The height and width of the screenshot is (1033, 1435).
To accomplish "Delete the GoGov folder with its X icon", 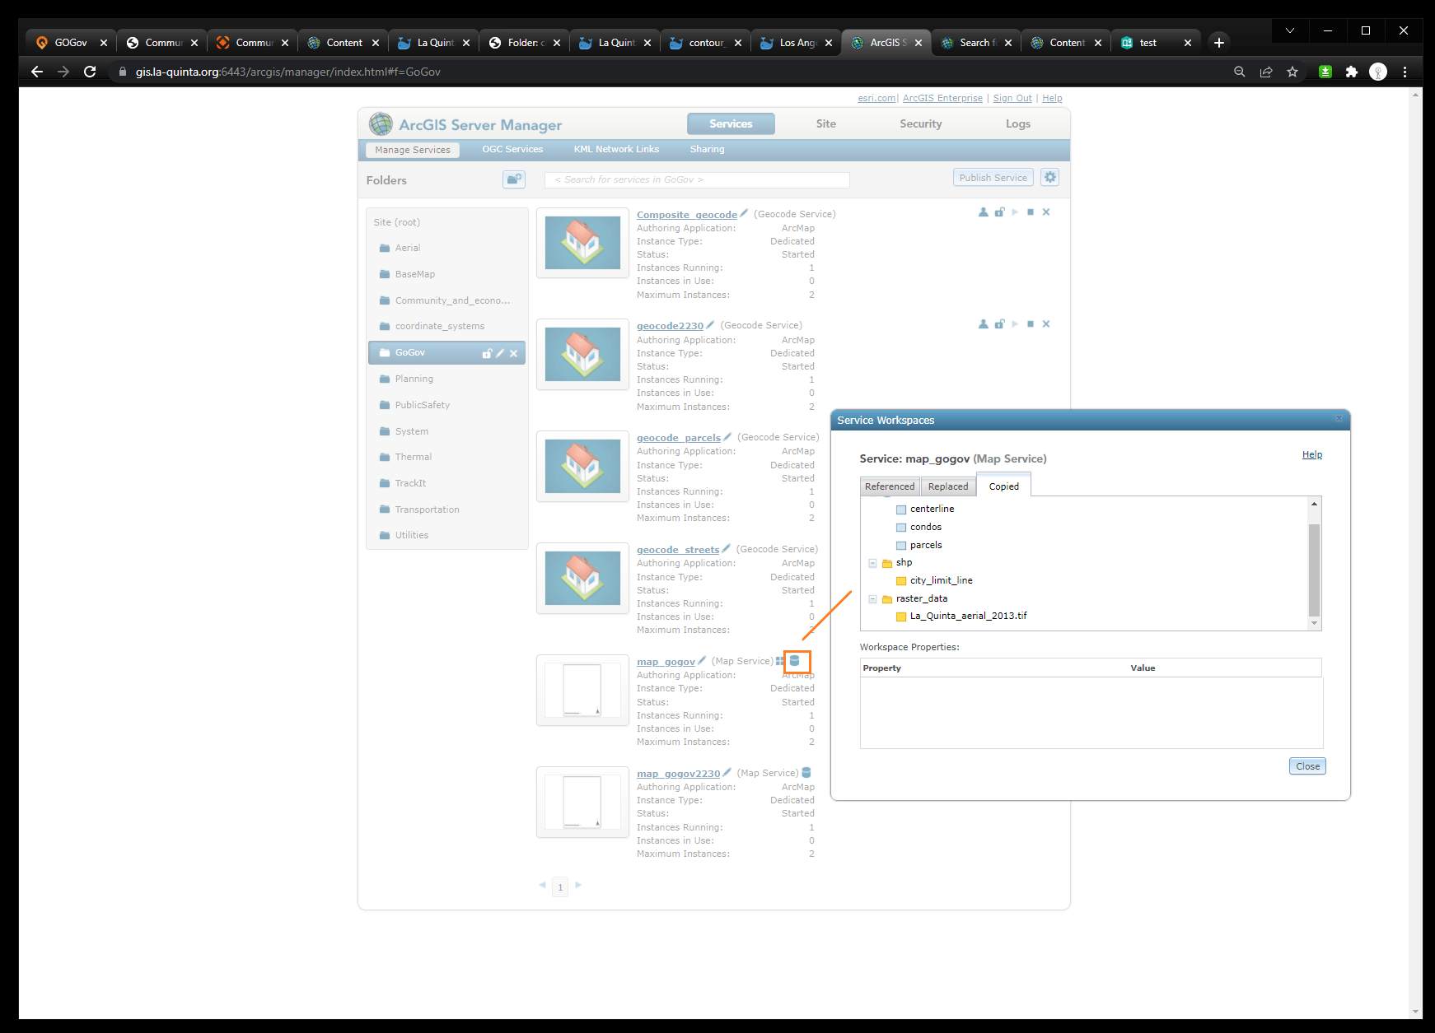I will (514, 353).
